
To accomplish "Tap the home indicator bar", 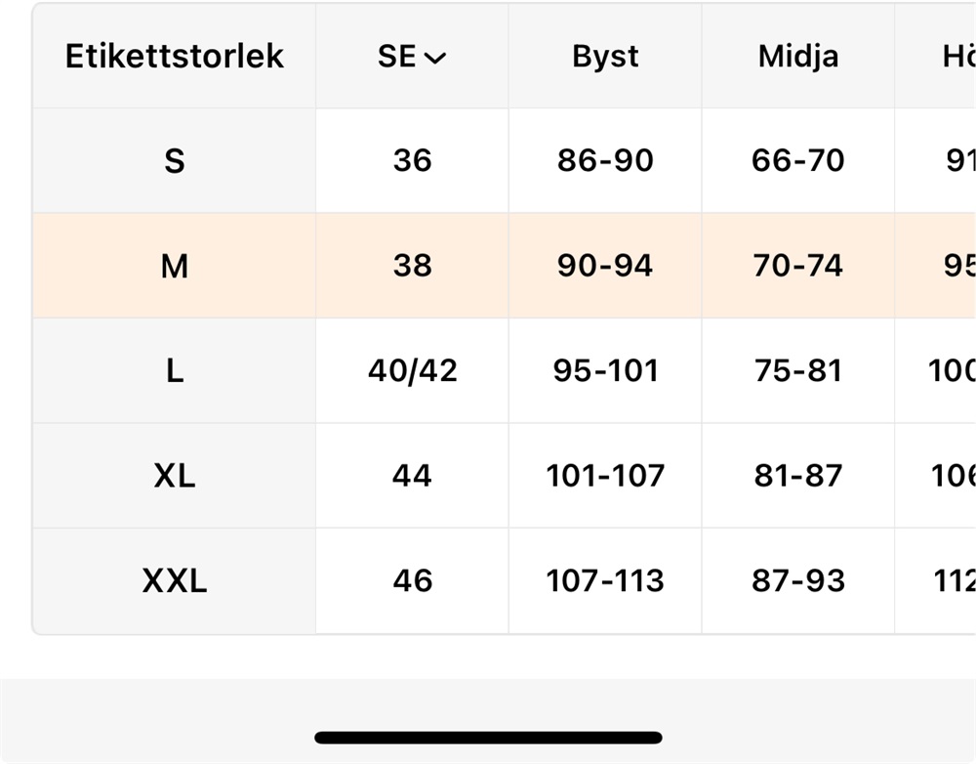I will pyautogui.click(x=488, y=738).
